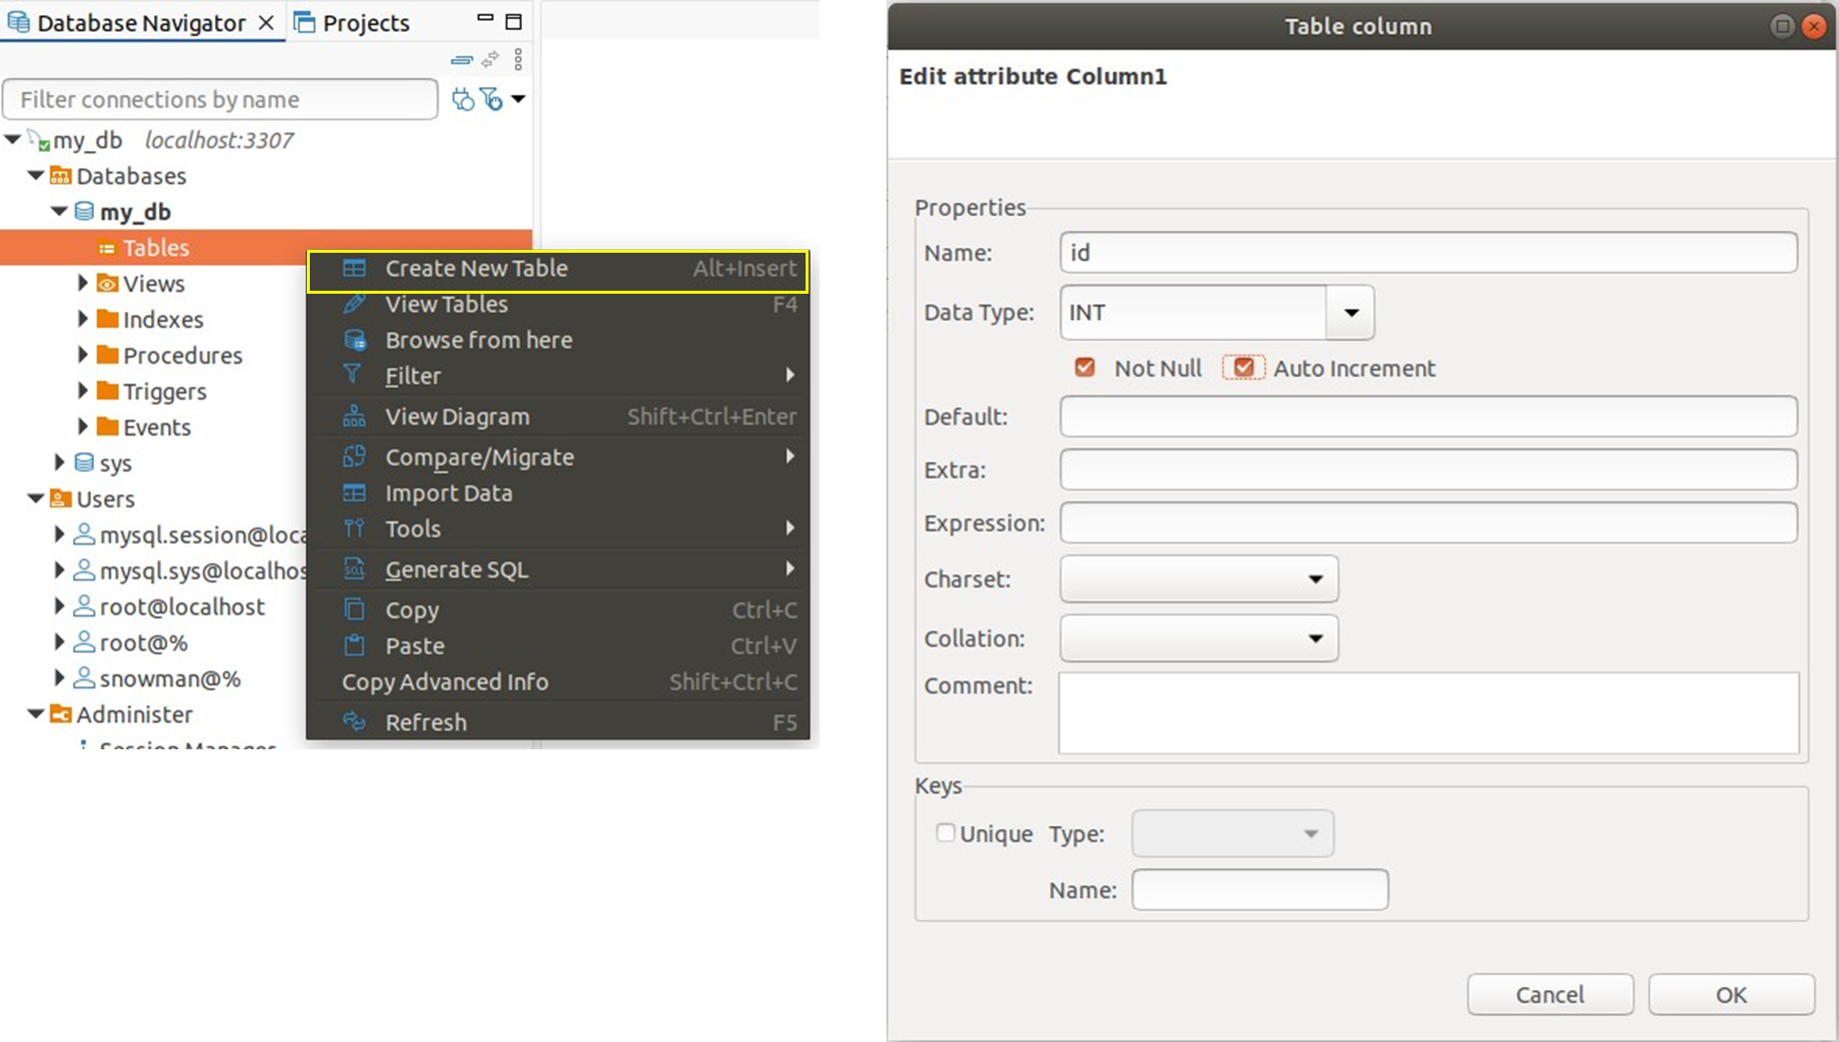The image size is (1839, 1042).
Task: Collapse the my_db localhost:3307 connection node
Action: [x=12, y=140]
